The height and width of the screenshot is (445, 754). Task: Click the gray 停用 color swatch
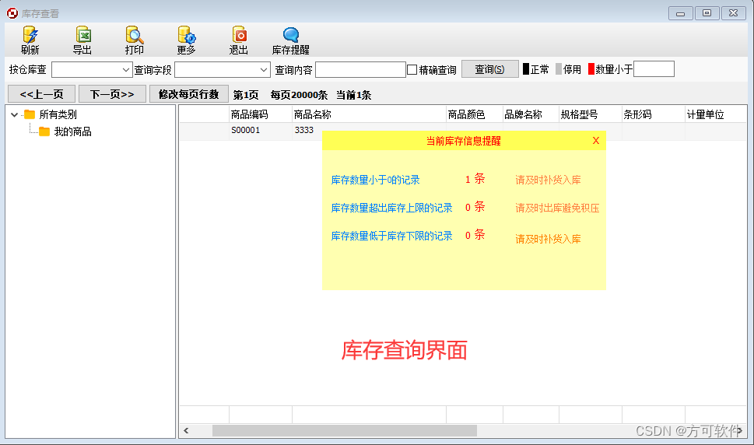coord(559,69)
